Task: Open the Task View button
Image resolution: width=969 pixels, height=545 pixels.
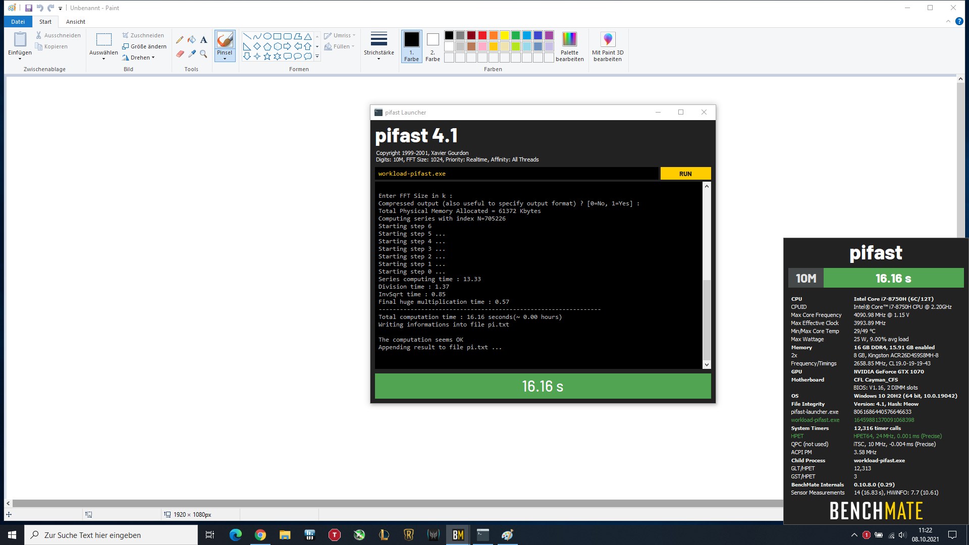Action: (x=210, y=535)
